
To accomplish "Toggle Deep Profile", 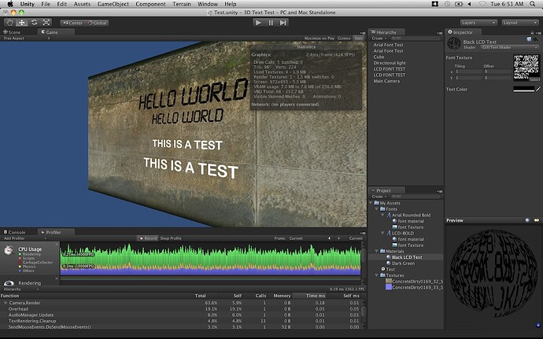I will [x=171, y=238].
